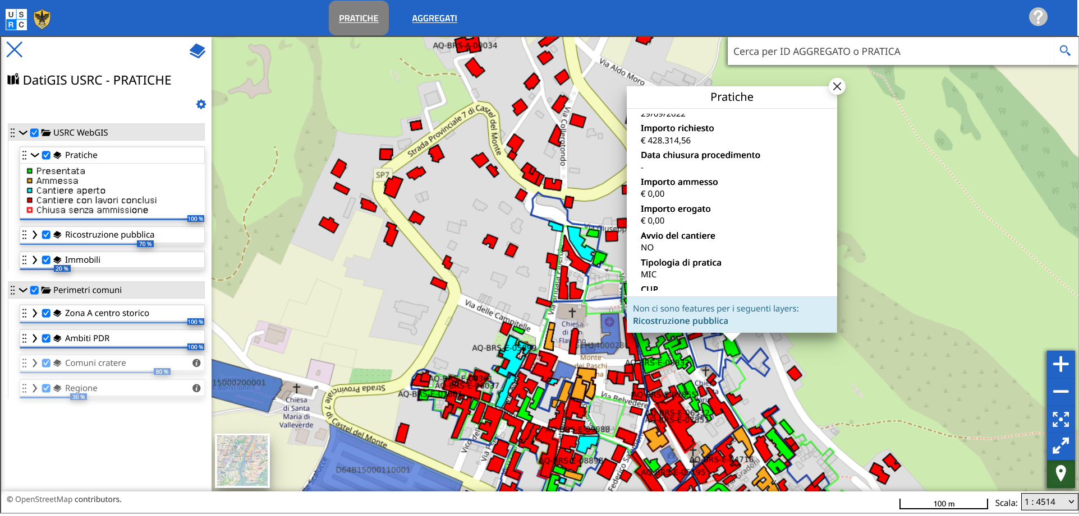
Task: Close the side panel with the X icon
Action: point(15,50)
